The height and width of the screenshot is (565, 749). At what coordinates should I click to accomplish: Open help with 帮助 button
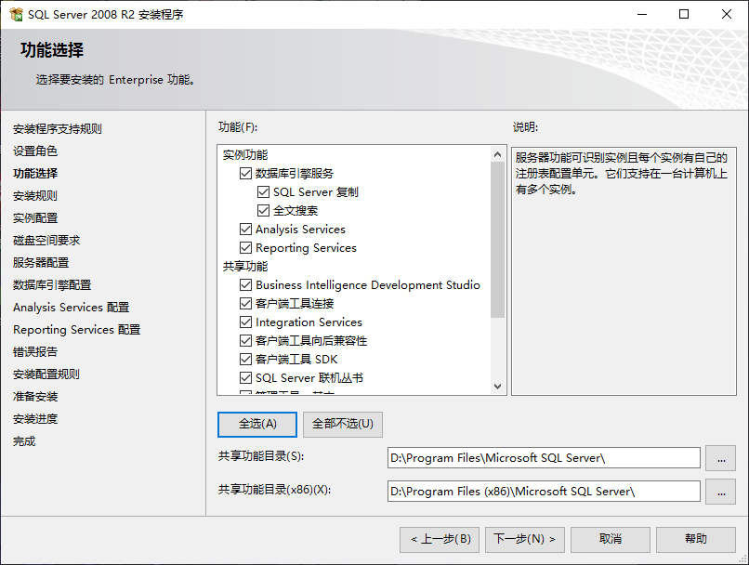tap(696, 540)
